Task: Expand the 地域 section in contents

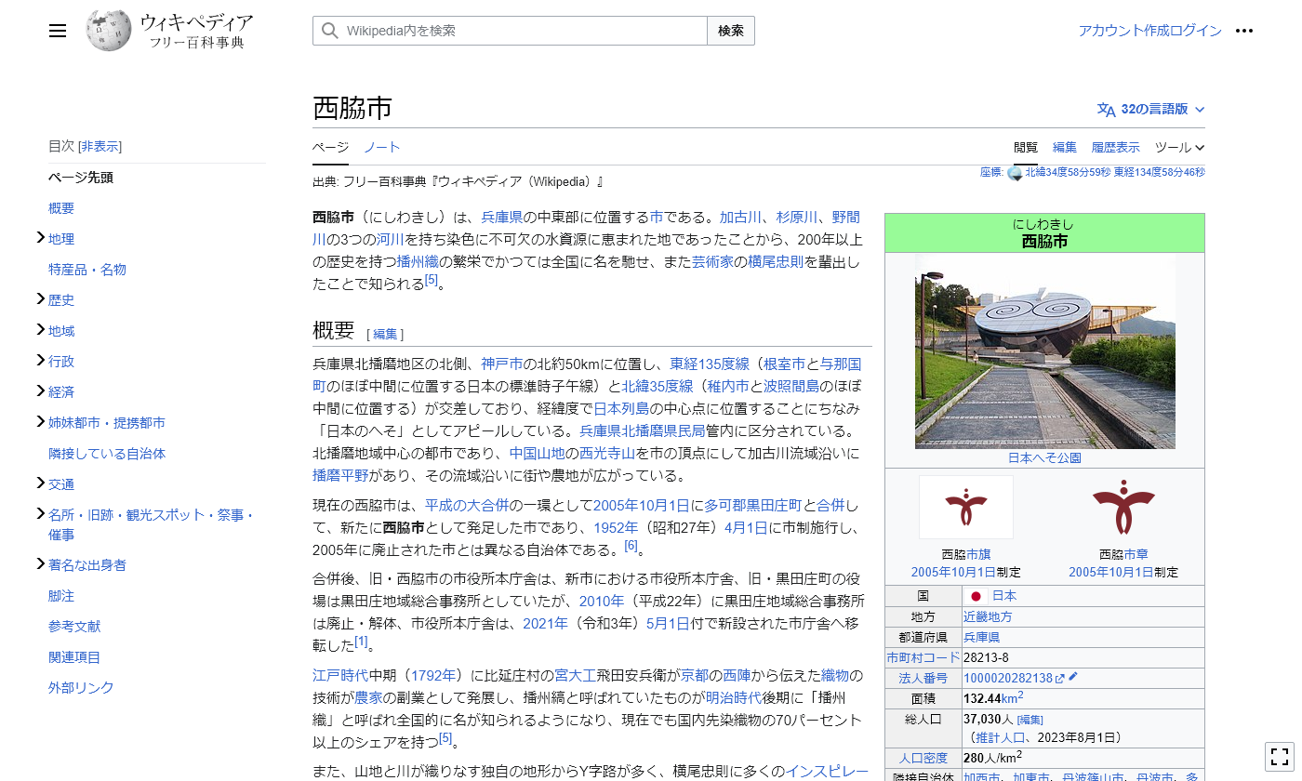Action: pyautogui.click(x=40, y=330)
